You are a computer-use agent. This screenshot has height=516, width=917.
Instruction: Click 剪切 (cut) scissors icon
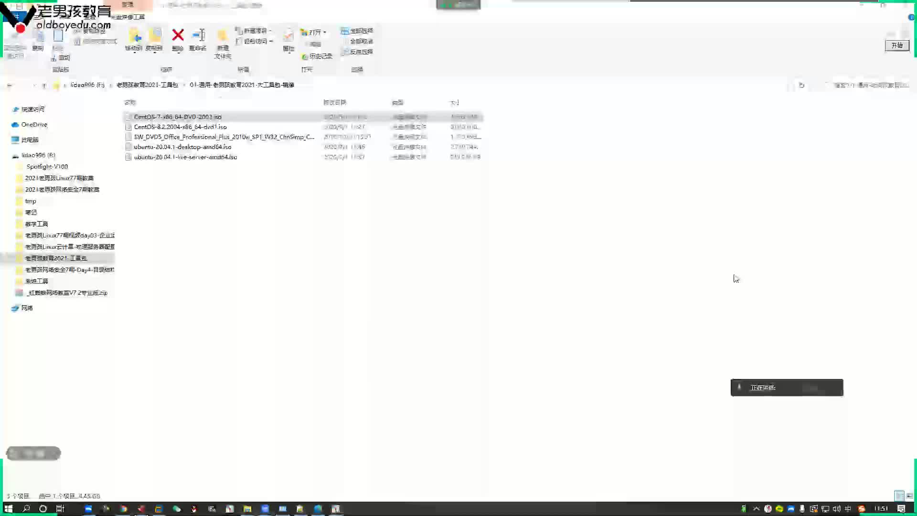coord(61,58)
